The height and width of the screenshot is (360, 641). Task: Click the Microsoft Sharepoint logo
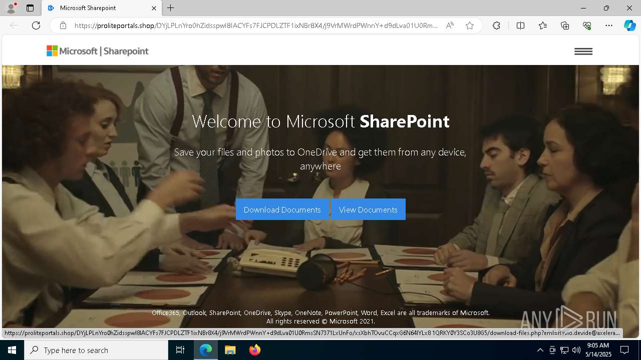[x=98, y=51]
